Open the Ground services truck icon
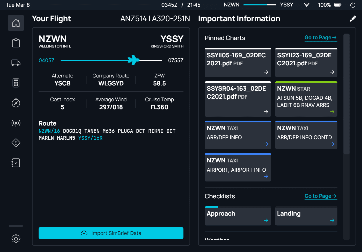 (16, 63)
